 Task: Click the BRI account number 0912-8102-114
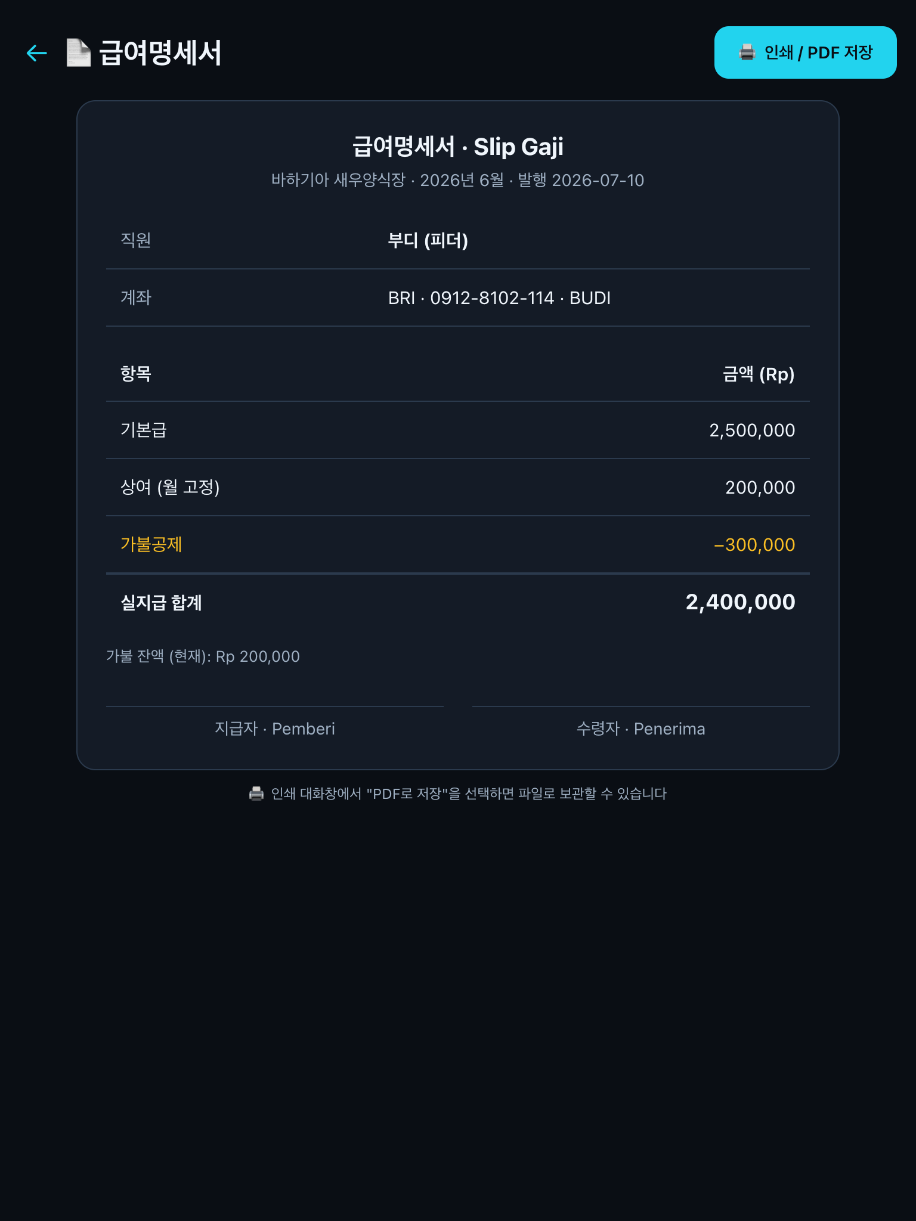tap(492, 297)
